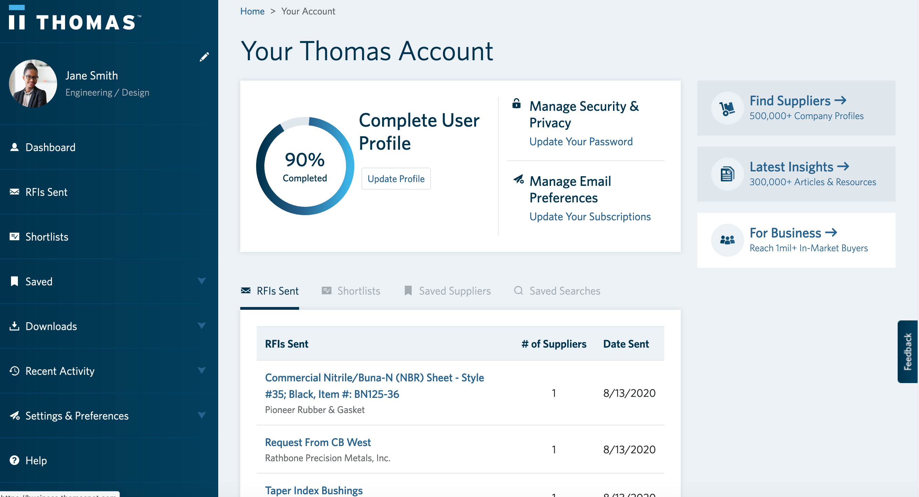The image size is (919, 497).
Task: Click the 90% Completed progress ring
Action: click(305, 166)
